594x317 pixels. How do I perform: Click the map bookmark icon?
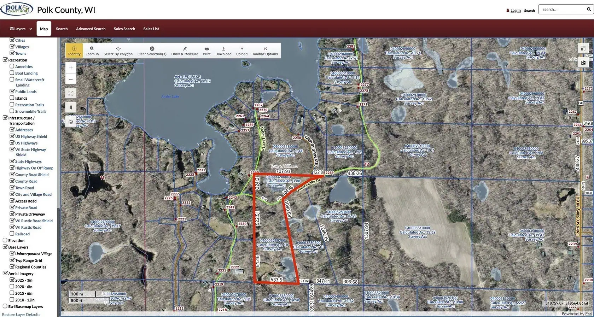(x=71, y=107)
